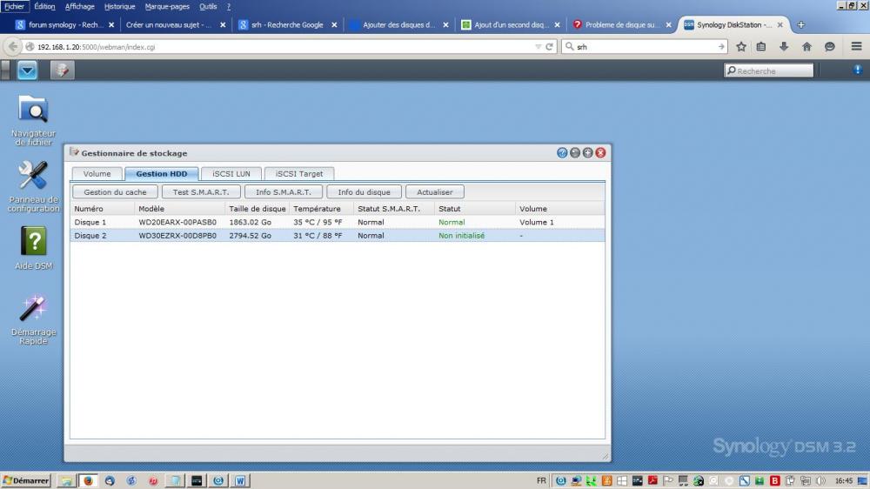The image size is (870, 489).
Task: Click the Actualiser button
Action: pos(435,191)
